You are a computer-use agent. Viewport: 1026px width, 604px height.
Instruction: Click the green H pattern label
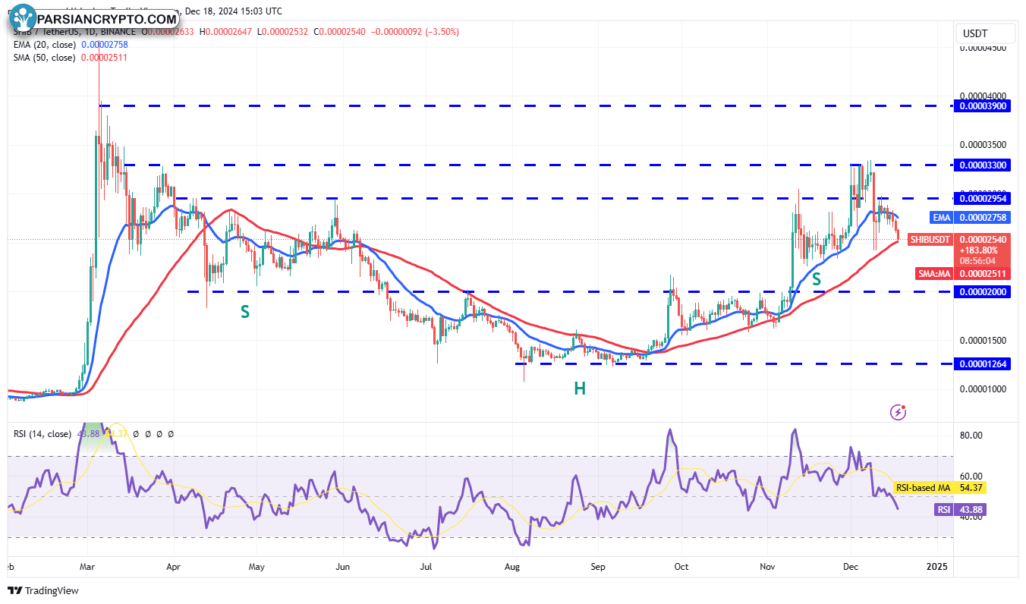tap(580, 389)
